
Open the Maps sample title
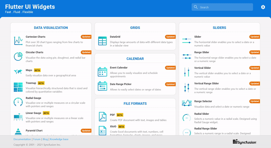[29, 70]
